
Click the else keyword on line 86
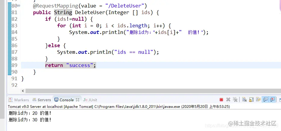click(x=54, y=45)
